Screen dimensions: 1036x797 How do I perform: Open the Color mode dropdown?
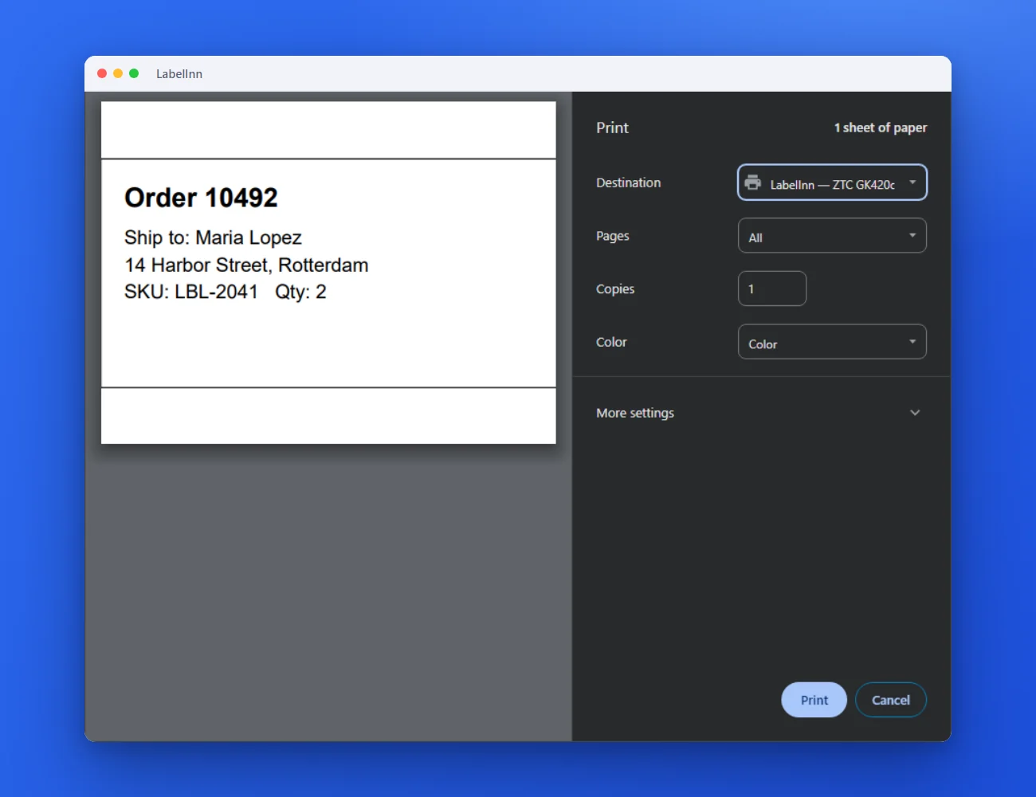click(832, 342)
